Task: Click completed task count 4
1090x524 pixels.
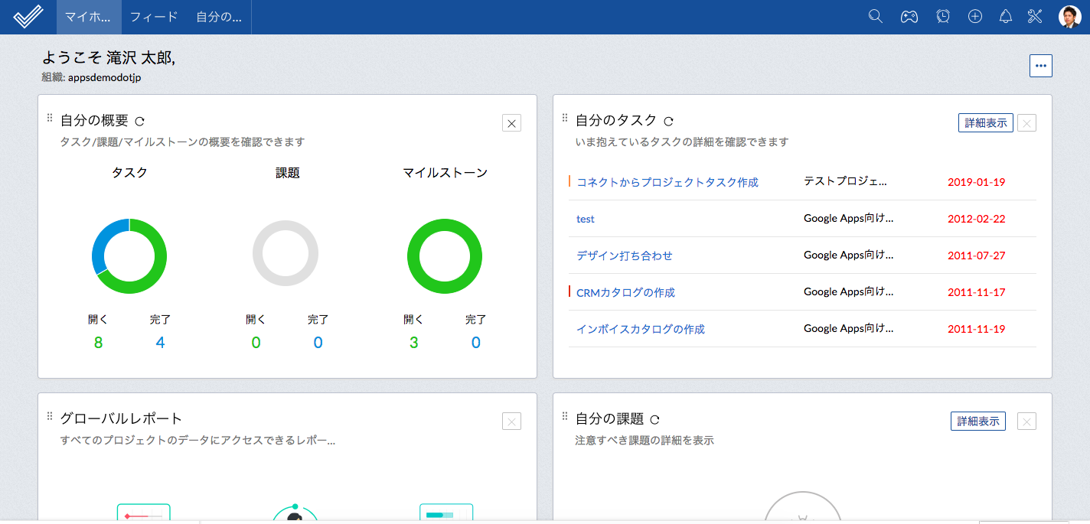Action: coord(160,343)
